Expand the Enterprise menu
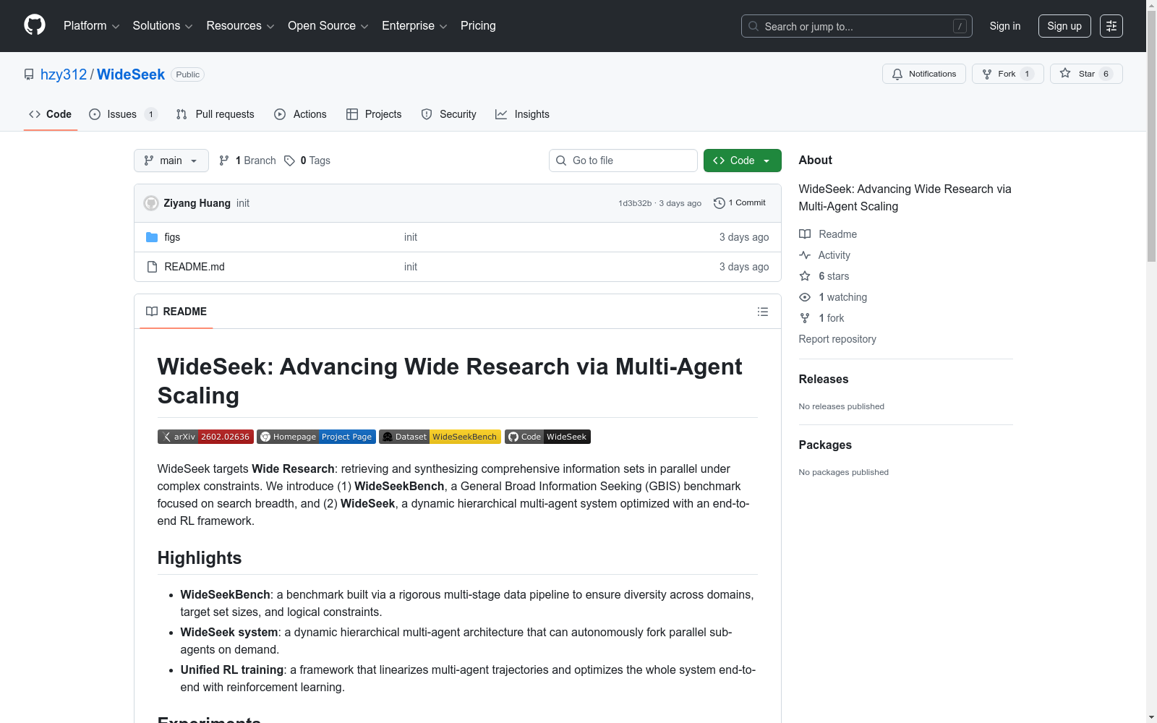Viewport: 1157px width, 723px height. pos(414,26)
